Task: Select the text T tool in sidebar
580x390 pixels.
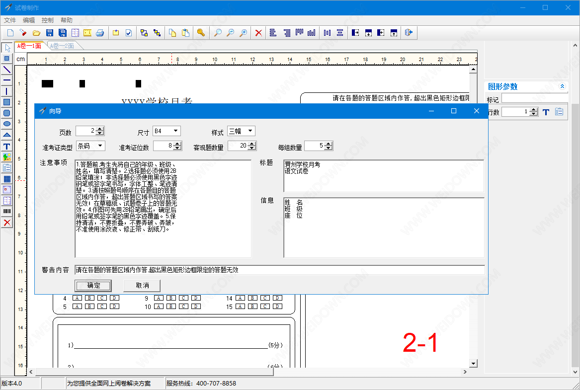Action: [x=7, y=147]
